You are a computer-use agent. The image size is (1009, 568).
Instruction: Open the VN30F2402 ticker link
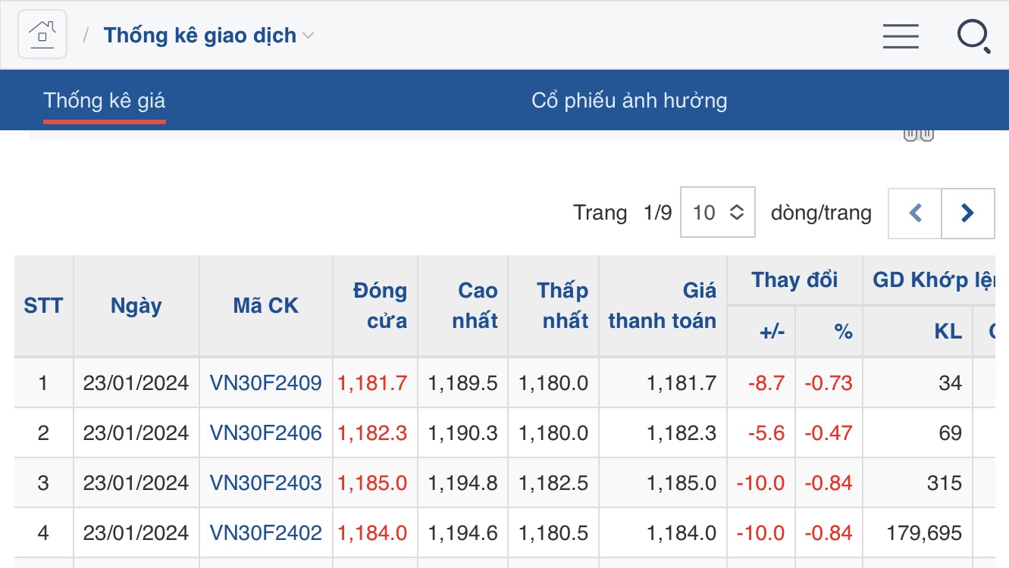point(265,533)
